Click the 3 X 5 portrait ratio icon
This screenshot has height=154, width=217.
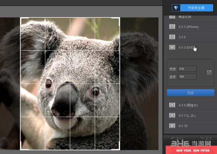[172, 37]
